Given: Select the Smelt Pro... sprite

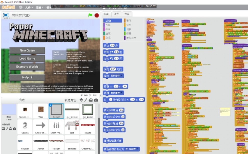Looking at the screenshot, I should 56,127.
